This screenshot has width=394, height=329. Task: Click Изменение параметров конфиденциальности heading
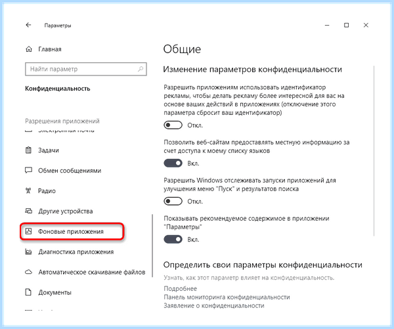[x=253, y=70]
